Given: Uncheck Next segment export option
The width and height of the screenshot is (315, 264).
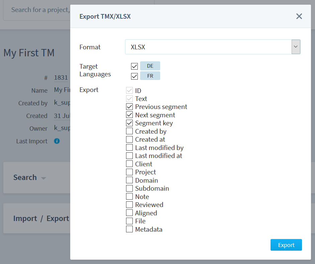Looking at the screenshot, I should [129, 115].
